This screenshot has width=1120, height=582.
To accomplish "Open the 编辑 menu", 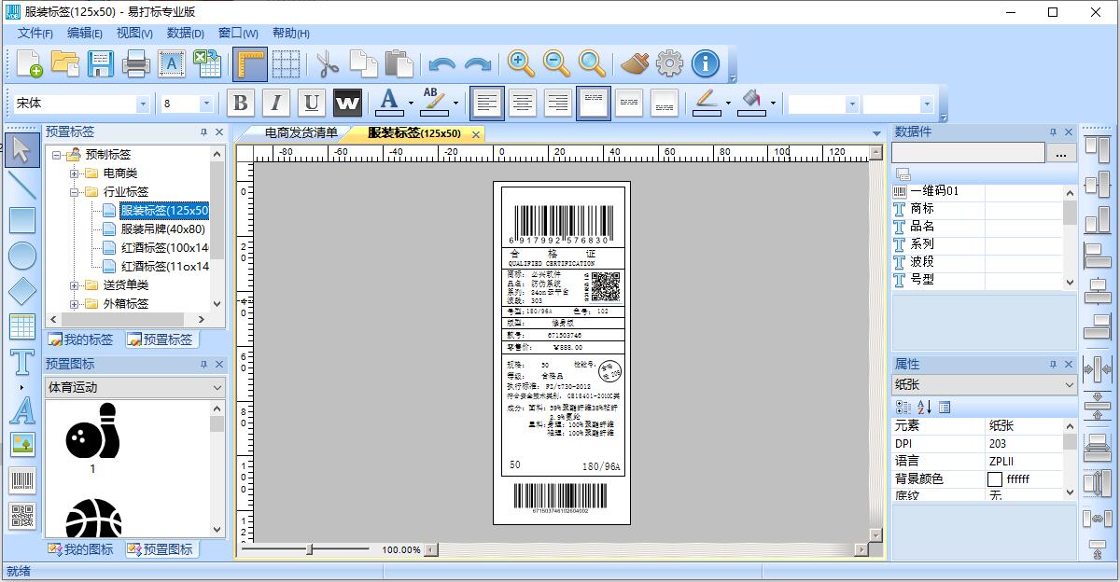I will [x=85, y=33].
